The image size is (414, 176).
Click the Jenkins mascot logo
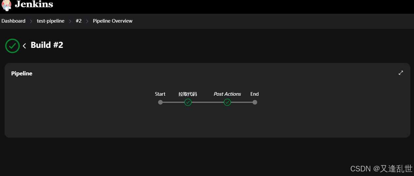pos(6,5)
